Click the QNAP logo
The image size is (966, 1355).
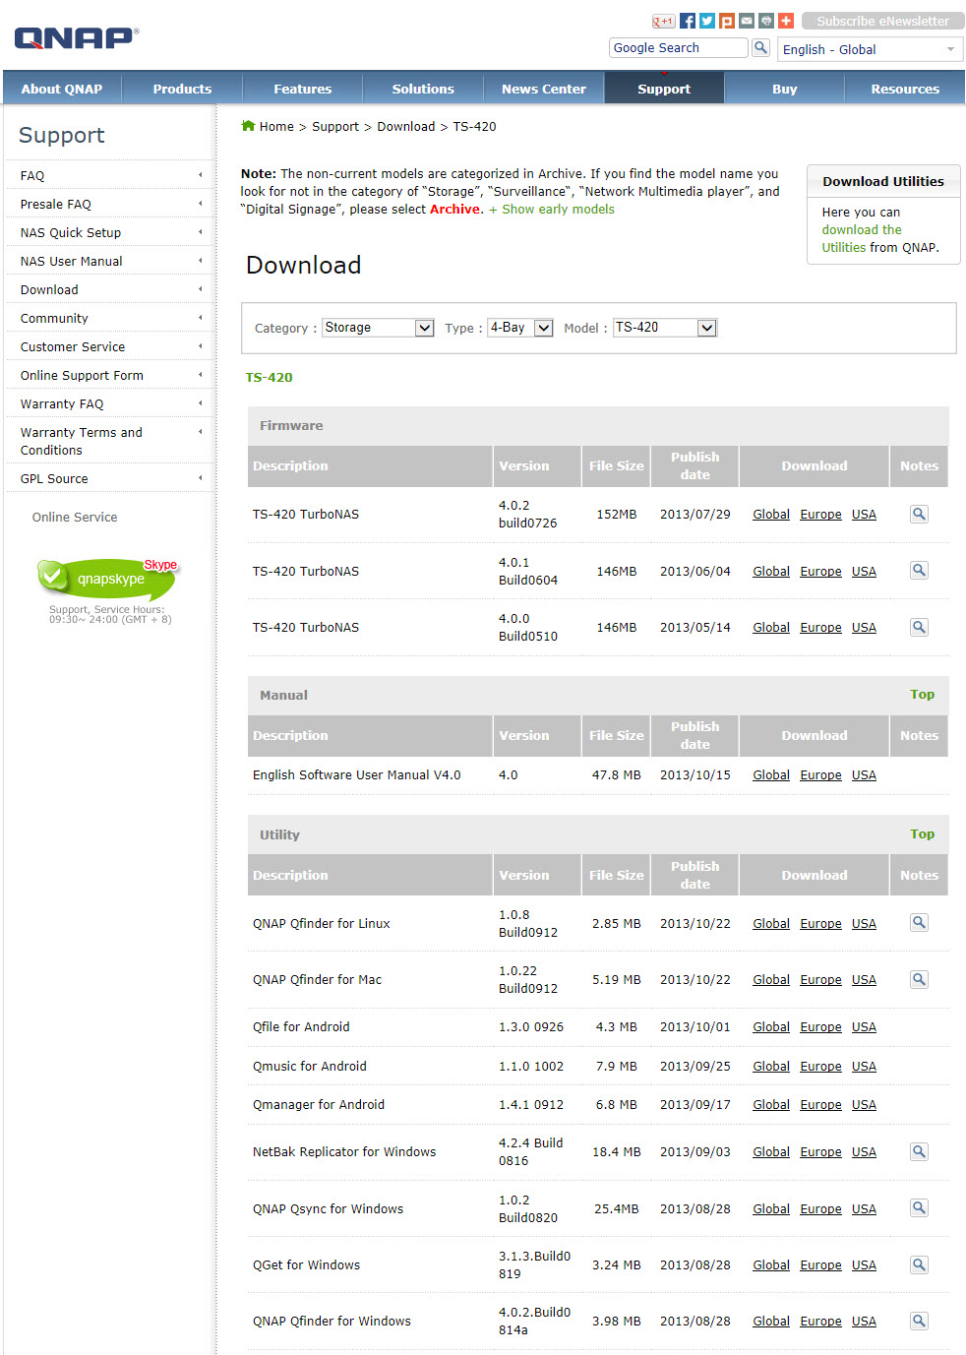(x=77, y=37)
